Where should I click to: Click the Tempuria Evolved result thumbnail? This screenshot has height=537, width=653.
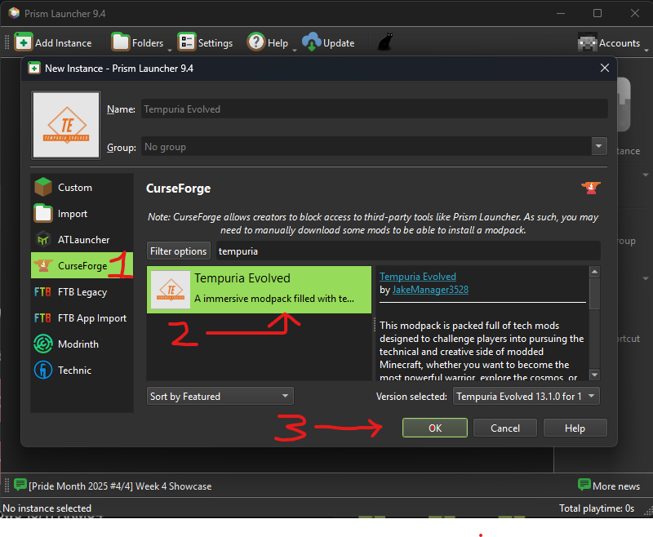[x=171, y=290]
